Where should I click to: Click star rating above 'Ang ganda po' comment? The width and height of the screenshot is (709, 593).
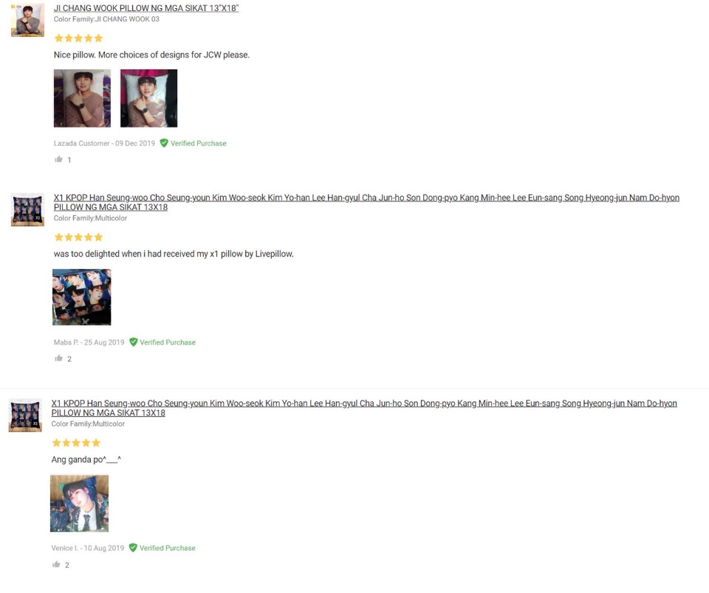coord(76,443)
